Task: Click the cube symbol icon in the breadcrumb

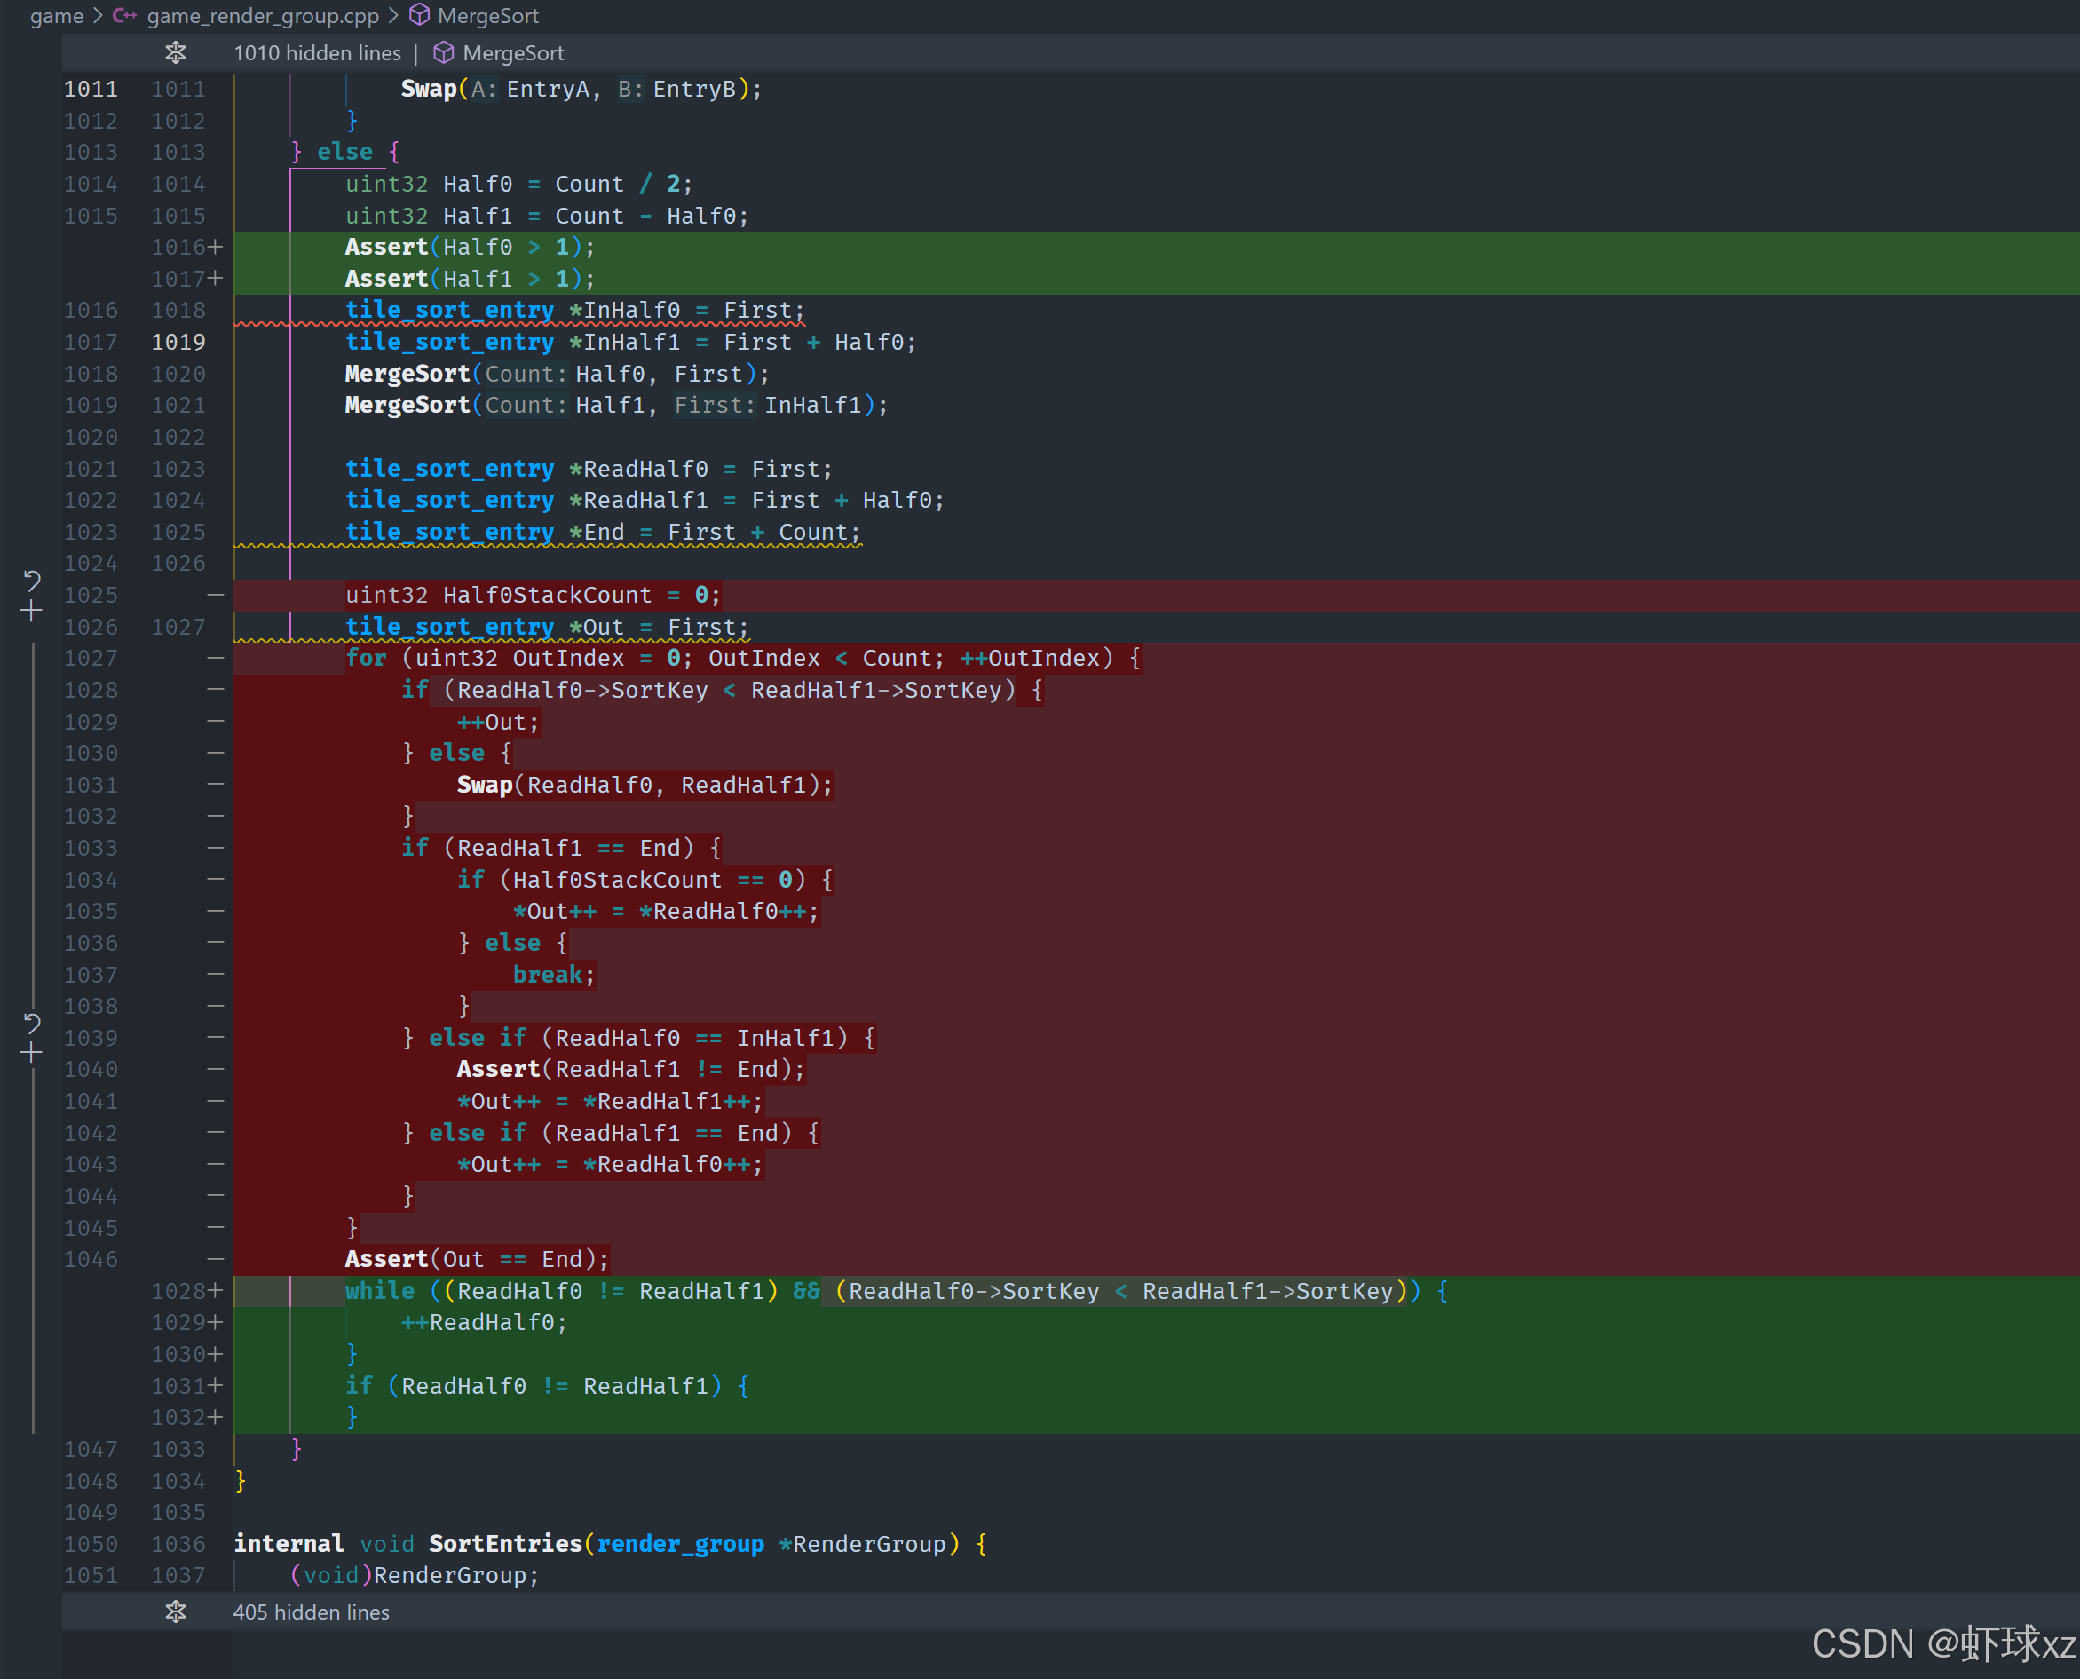Action: pyautogui.click(x=420, y=15)
